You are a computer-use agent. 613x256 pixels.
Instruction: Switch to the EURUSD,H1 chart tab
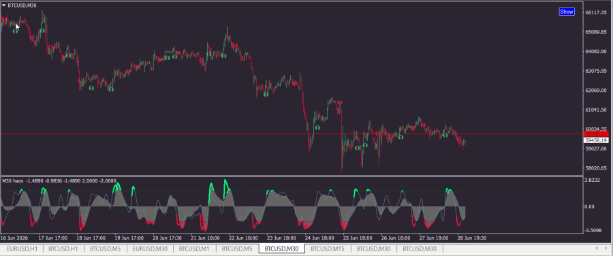22,249
